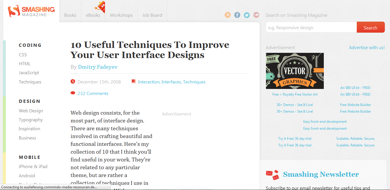This screenshot has width=390, height=190.
Task: Click the comment bubble icon
Action: (x=73, y=93)
